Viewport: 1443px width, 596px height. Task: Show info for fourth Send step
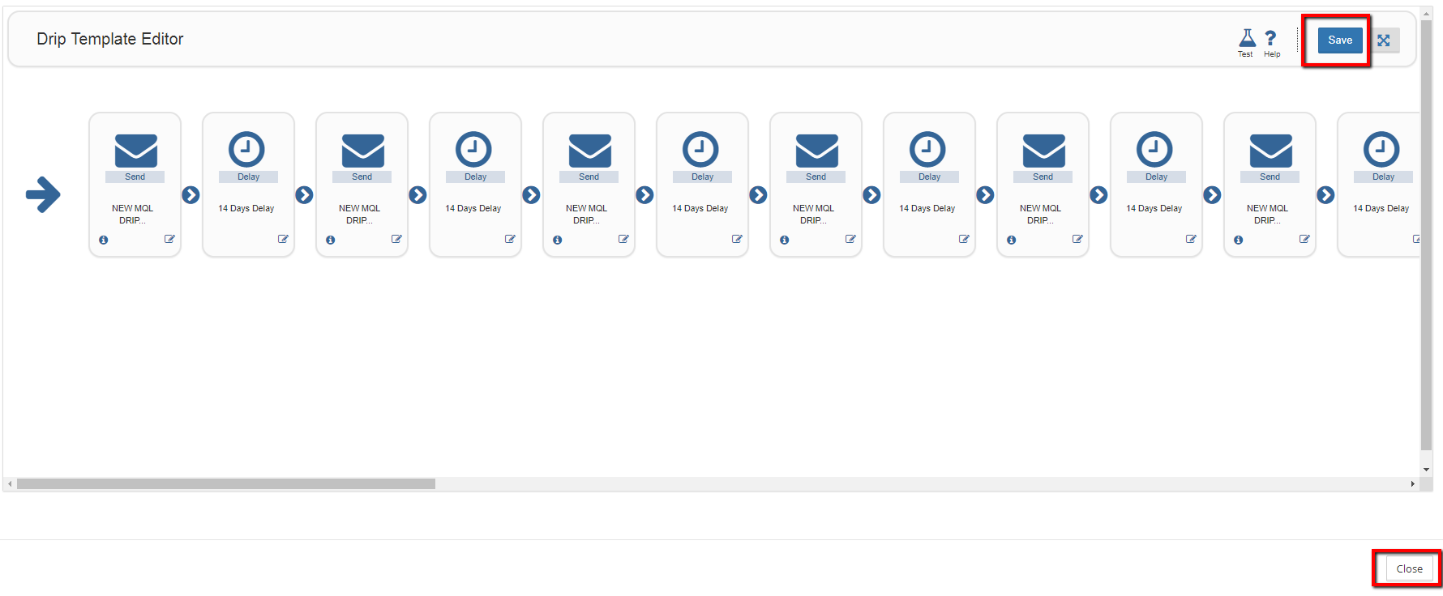point(785,240)
